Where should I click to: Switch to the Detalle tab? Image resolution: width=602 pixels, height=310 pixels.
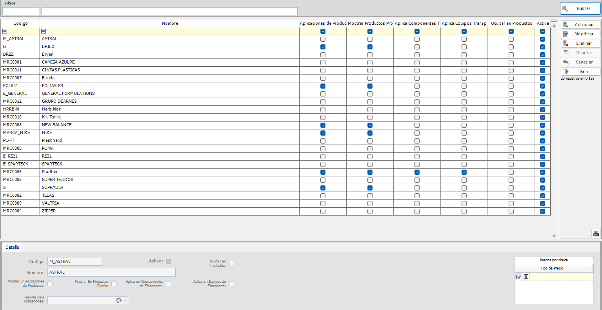(12, 247)
